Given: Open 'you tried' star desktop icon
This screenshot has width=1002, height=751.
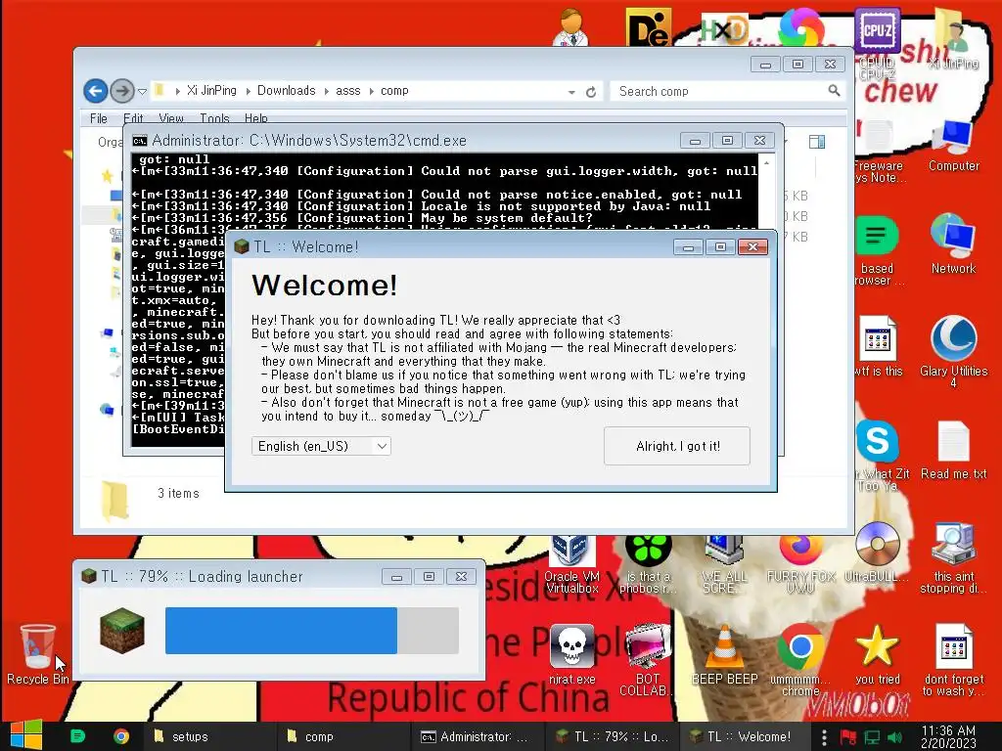Looking at the screenshot, I should (878, 654).
